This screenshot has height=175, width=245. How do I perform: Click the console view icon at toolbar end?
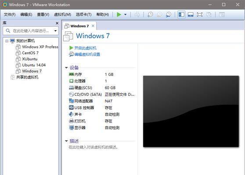click(222, 14)
